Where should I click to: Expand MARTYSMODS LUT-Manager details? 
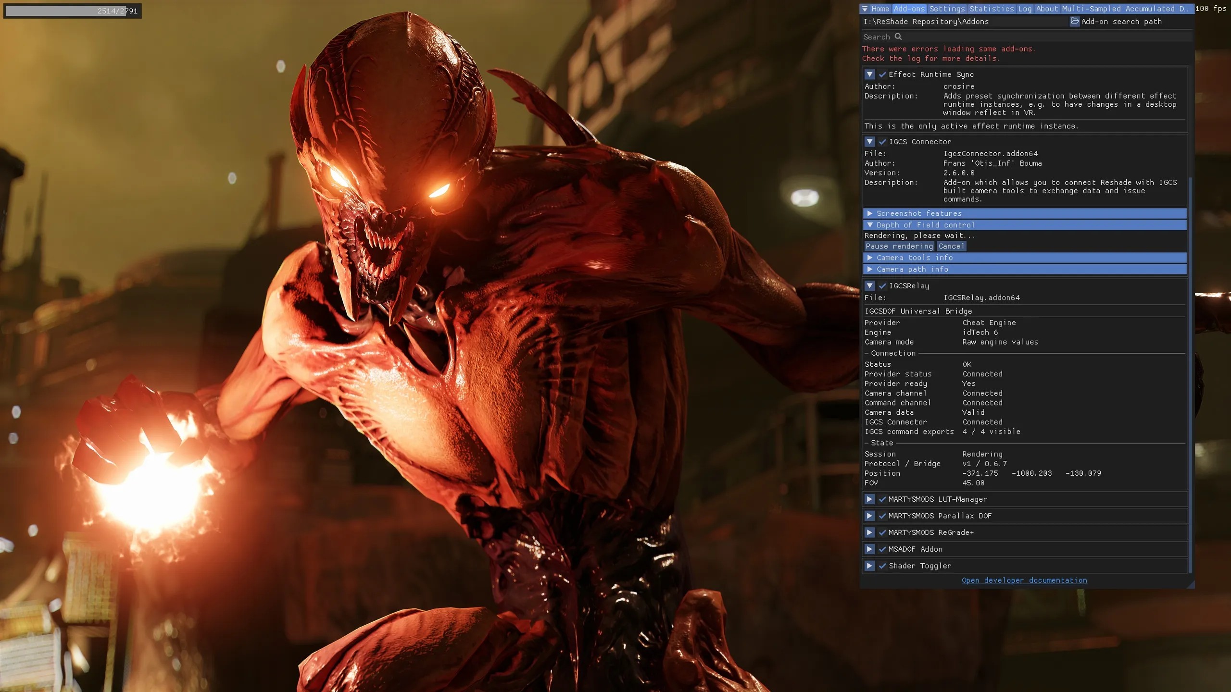pos(869,499)
